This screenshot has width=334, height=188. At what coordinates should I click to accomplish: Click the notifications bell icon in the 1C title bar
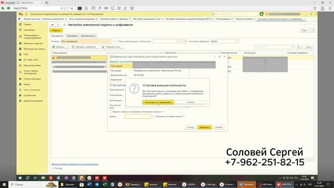coord(261,14)
